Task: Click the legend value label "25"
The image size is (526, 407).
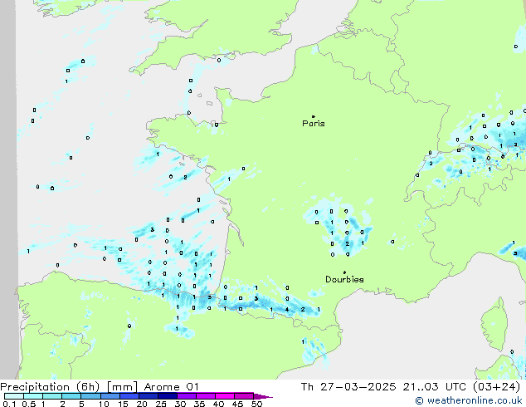Action: [x=161, y=404]
